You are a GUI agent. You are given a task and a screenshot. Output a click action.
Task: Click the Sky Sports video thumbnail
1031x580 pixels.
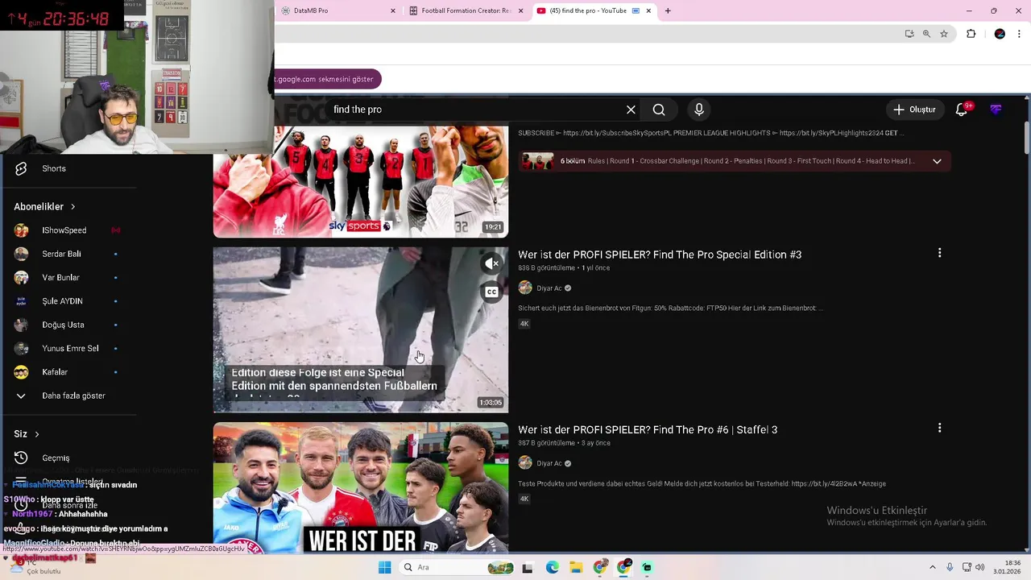(360, 181)
